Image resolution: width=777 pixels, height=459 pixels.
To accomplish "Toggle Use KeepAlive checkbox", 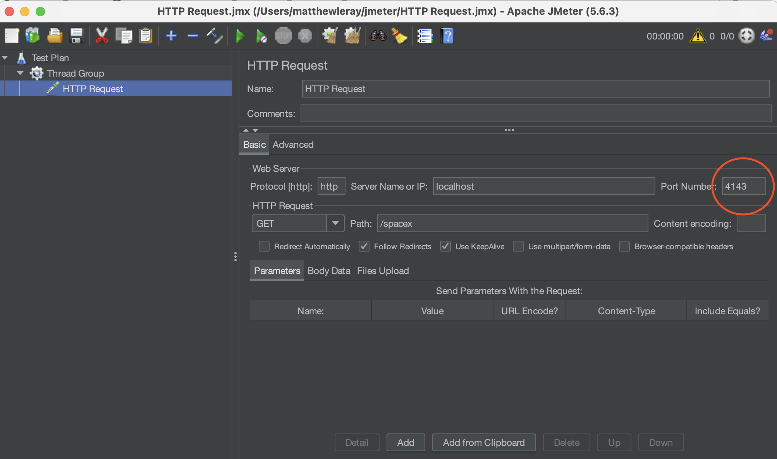I will pyautogui.click(x=445, y=246).
